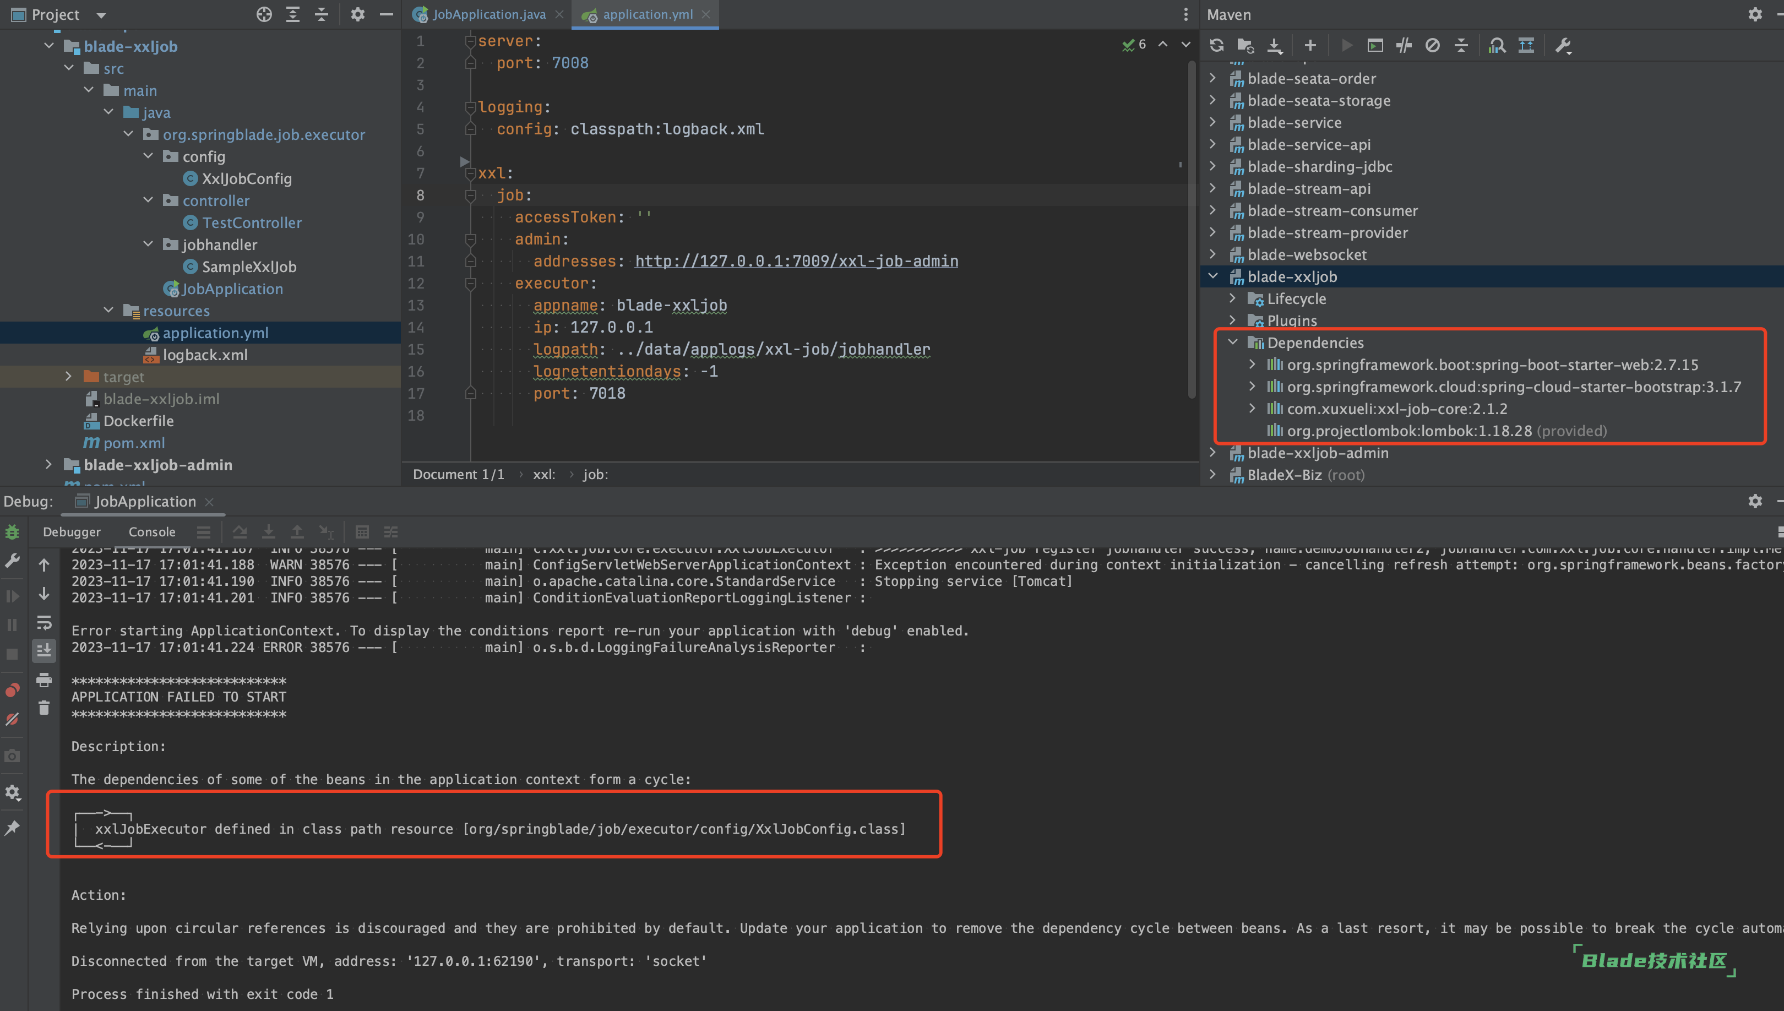
Task: Clear console with trash icon
Action: pyautogui.click(x=43, y=708)
